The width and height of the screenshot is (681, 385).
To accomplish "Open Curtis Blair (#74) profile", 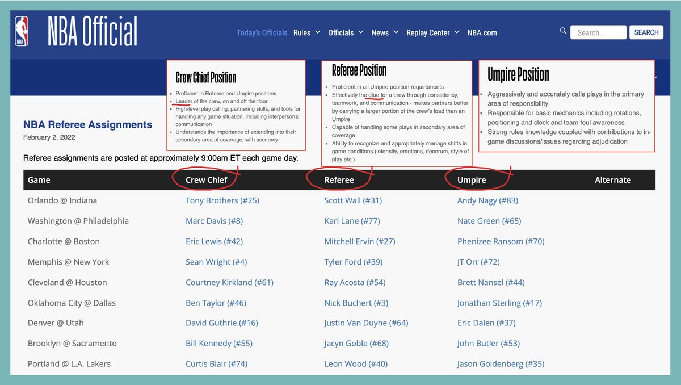I will pos(216,363).
